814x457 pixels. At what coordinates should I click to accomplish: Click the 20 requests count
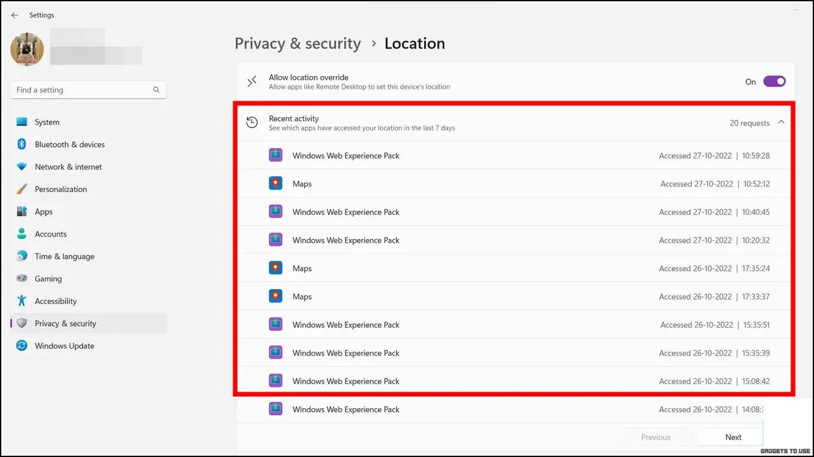coord(749,123)
